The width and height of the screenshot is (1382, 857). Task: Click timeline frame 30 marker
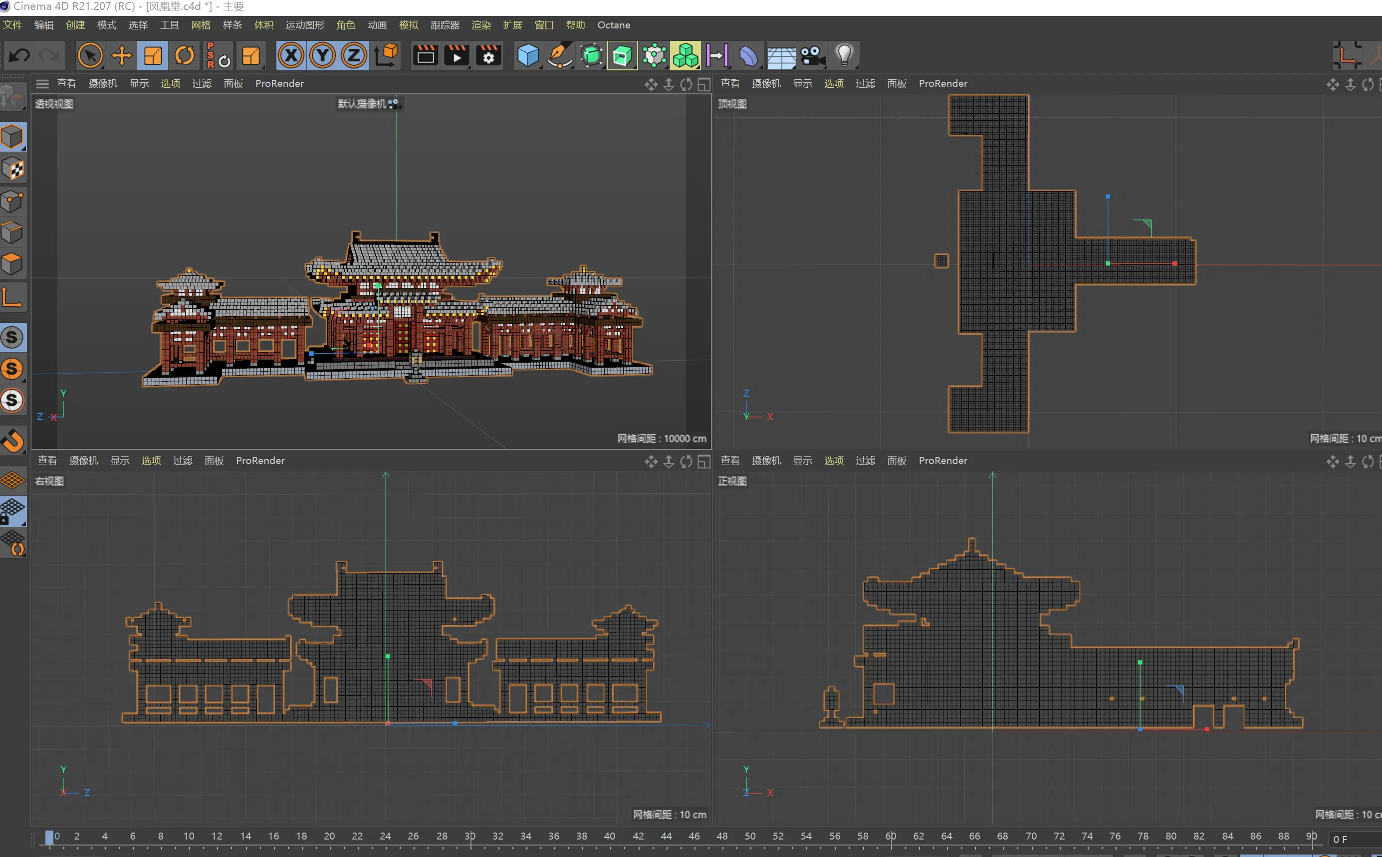[470, 837]
